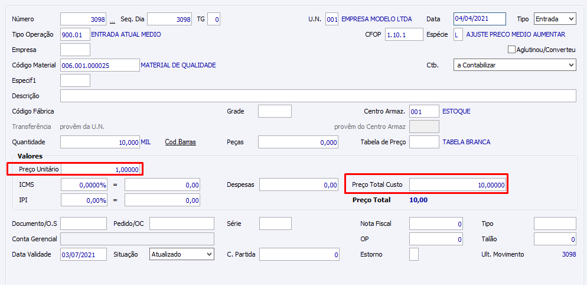The width and height of the screenshot is (587, 285).
Task: Toggle the Estorno checkbox
Action: (414, 254)
